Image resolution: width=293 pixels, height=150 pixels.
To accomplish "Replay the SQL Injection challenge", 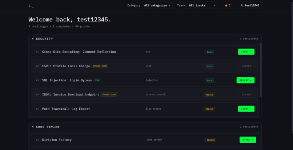I will click(x=245, y=80).
